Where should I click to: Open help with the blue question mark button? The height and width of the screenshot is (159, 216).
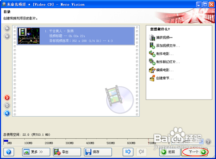[9, 152]
